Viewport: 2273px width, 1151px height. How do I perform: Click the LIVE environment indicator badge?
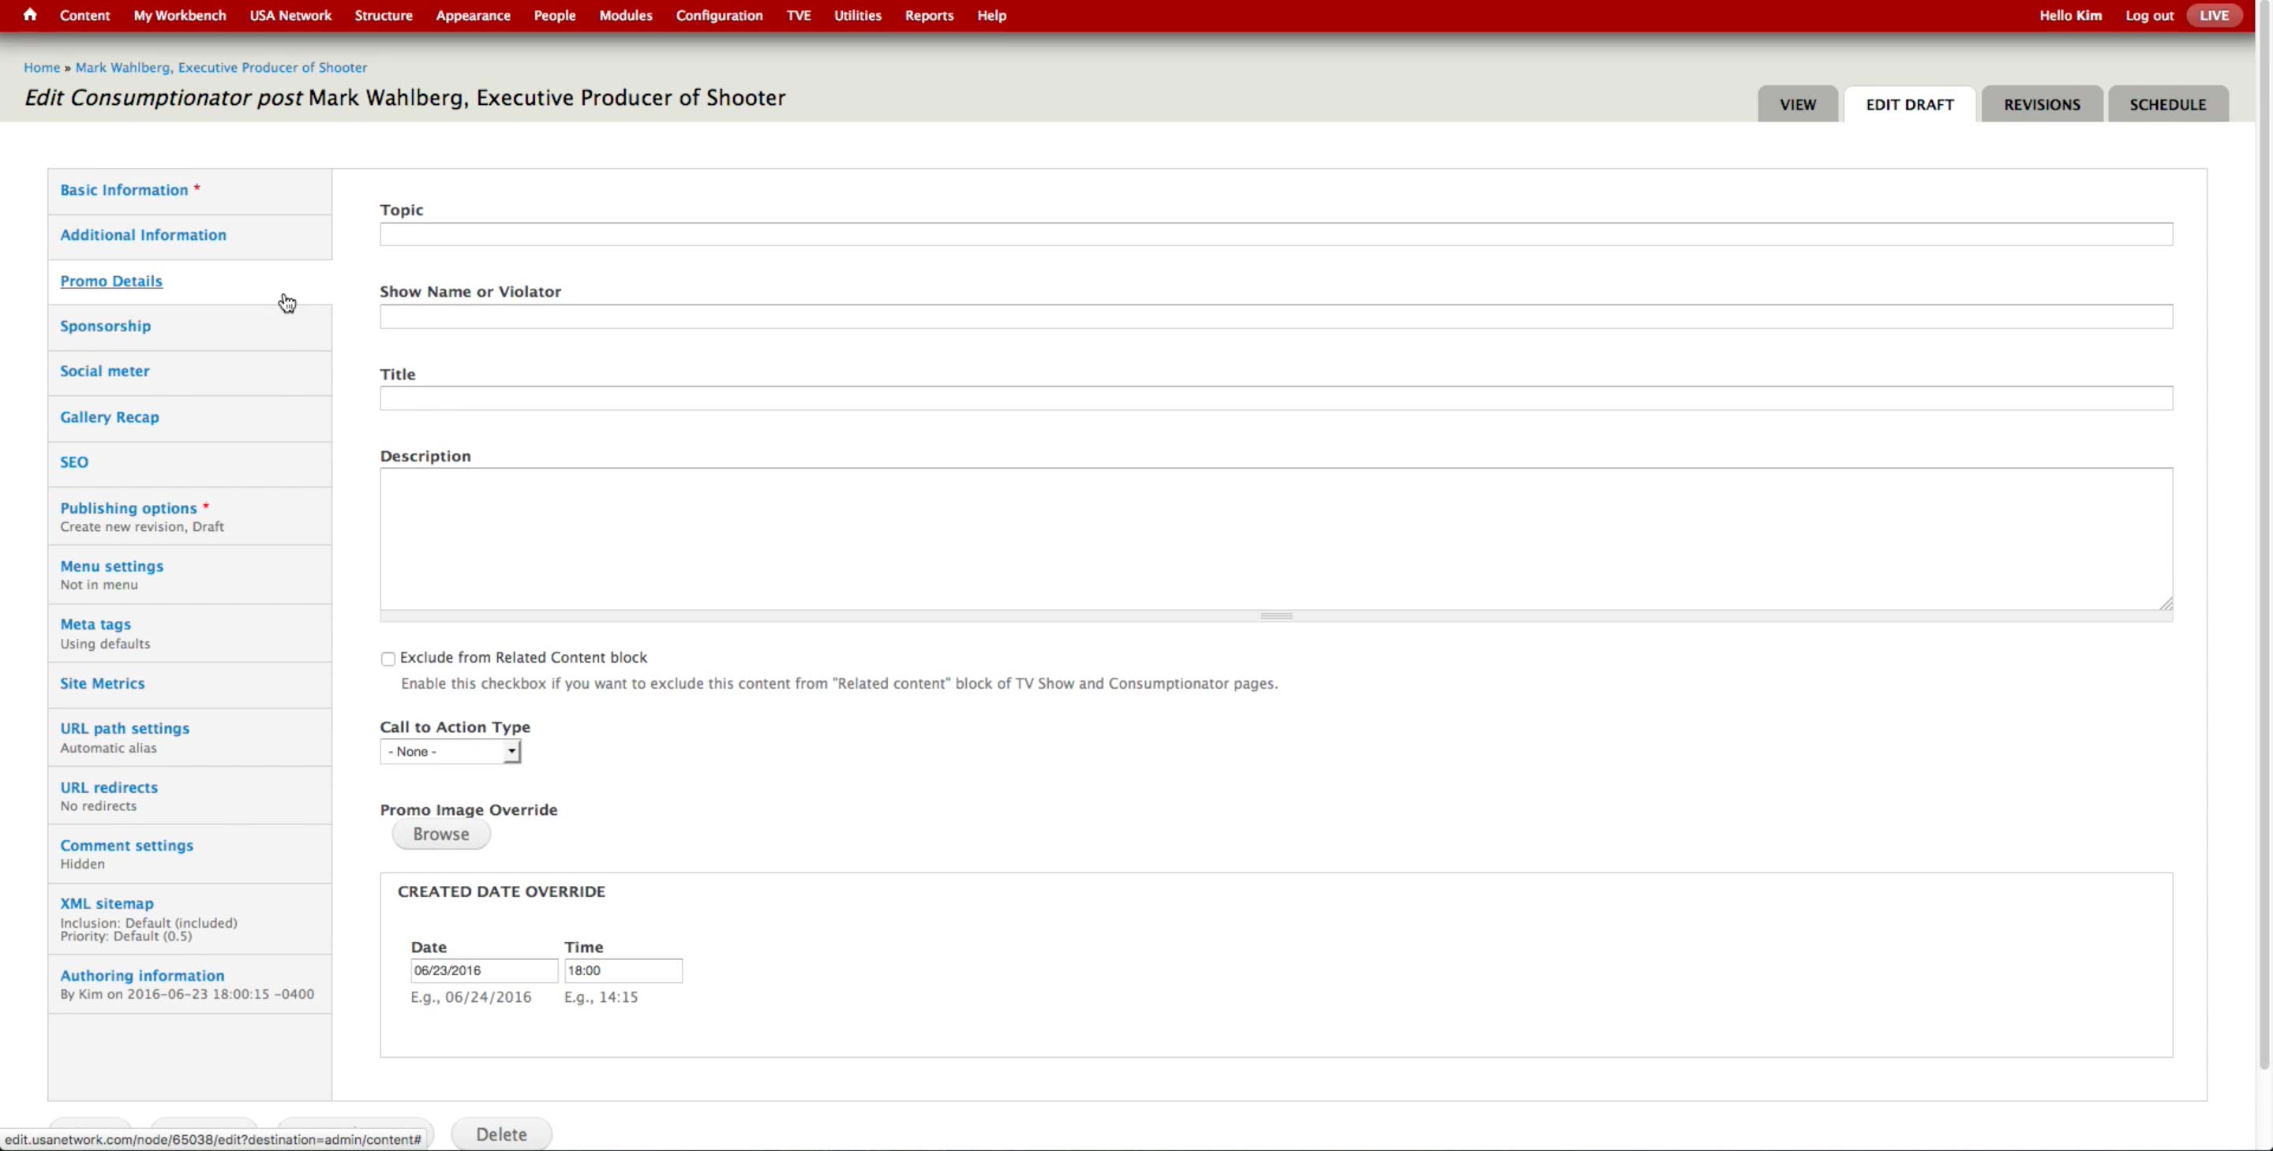click(x=2213, y=15)
